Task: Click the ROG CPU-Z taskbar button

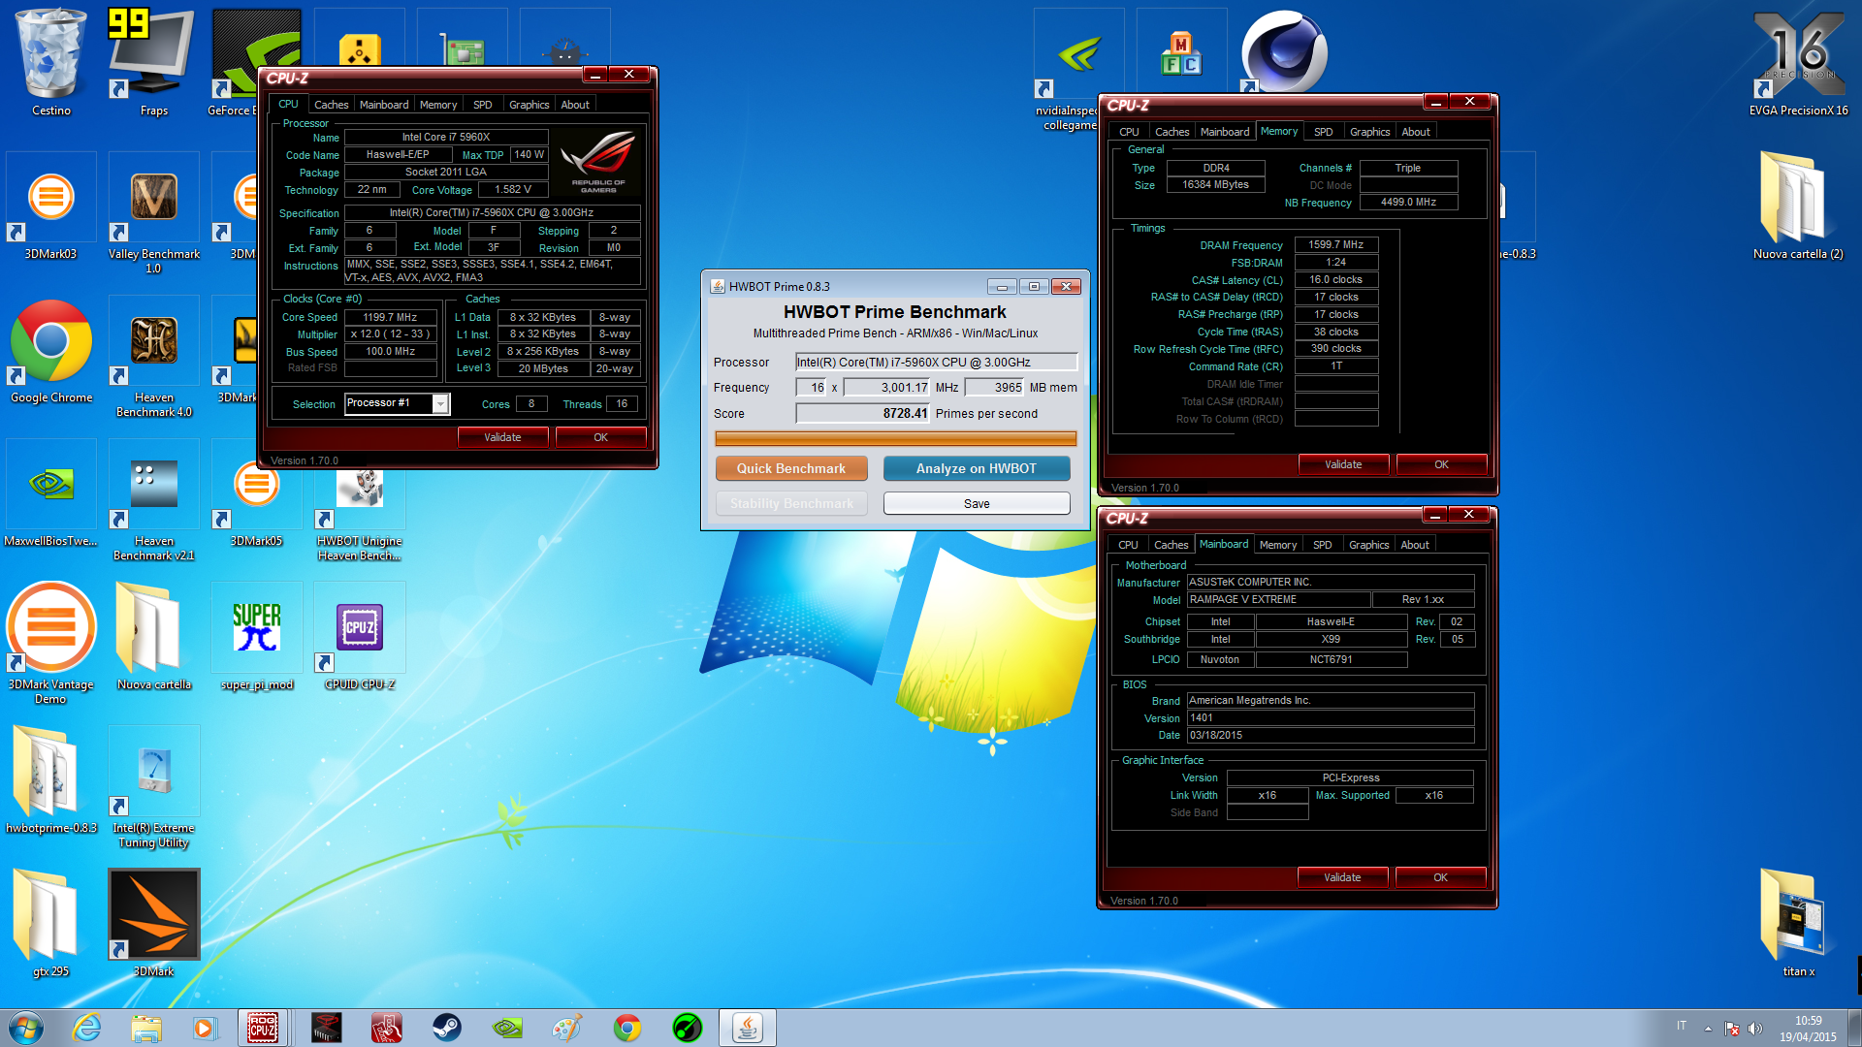Action: point(263,1028)
